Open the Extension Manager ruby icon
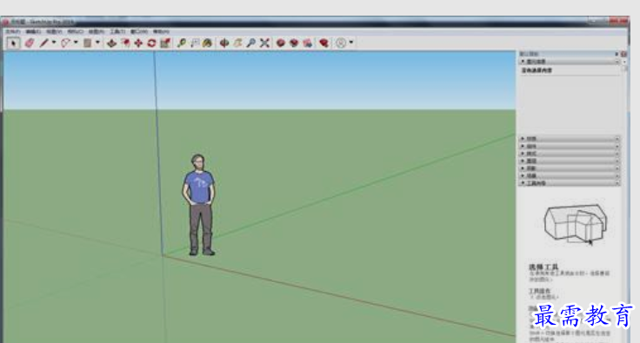The image size is (640, 343). (324, 43)
